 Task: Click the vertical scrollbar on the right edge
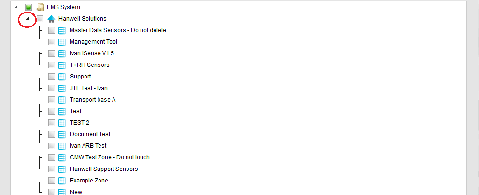(x=478, y=97)
